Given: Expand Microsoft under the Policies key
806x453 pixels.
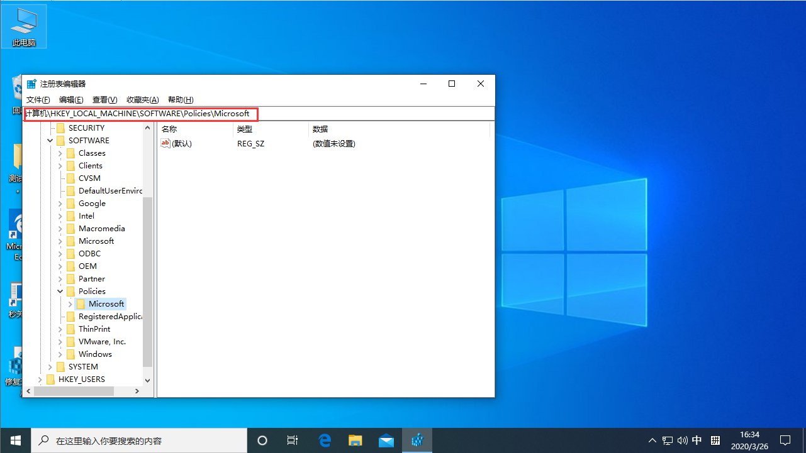Looking at the screenshot, I should coord(70,303).
